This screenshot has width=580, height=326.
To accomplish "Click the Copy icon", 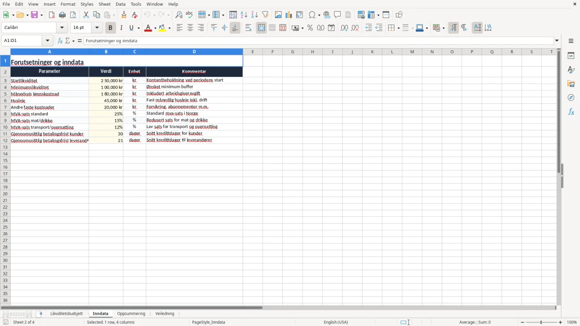I will (x=97, y=15).
